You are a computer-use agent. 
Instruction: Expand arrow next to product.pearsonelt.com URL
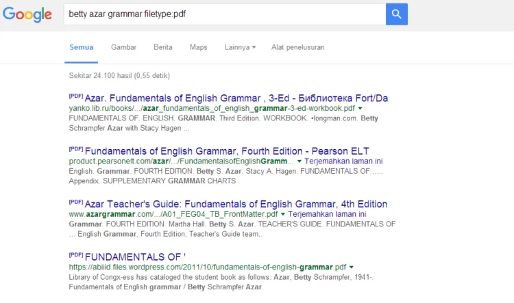(x=299, y=161)
